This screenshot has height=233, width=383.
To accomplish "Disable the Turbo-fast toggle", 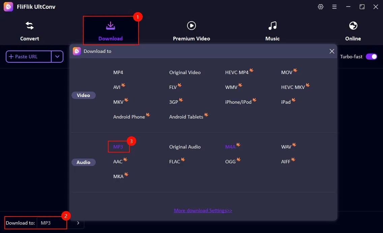I will pyautogui.click(x=371, y=57).
